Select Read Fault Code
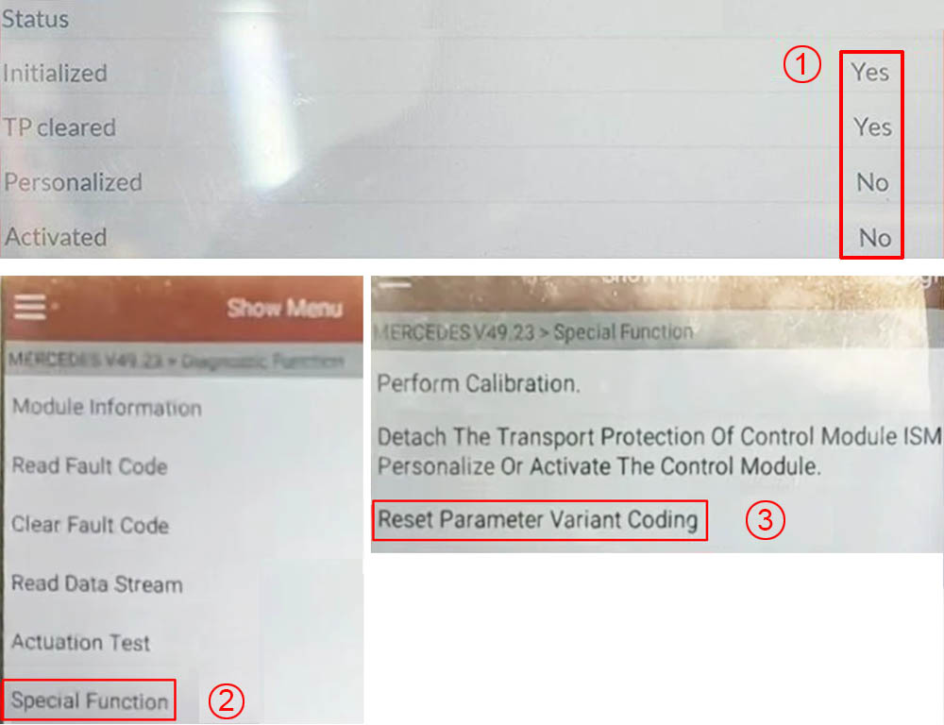Screen dimensions: 944x725 [90, 466]
